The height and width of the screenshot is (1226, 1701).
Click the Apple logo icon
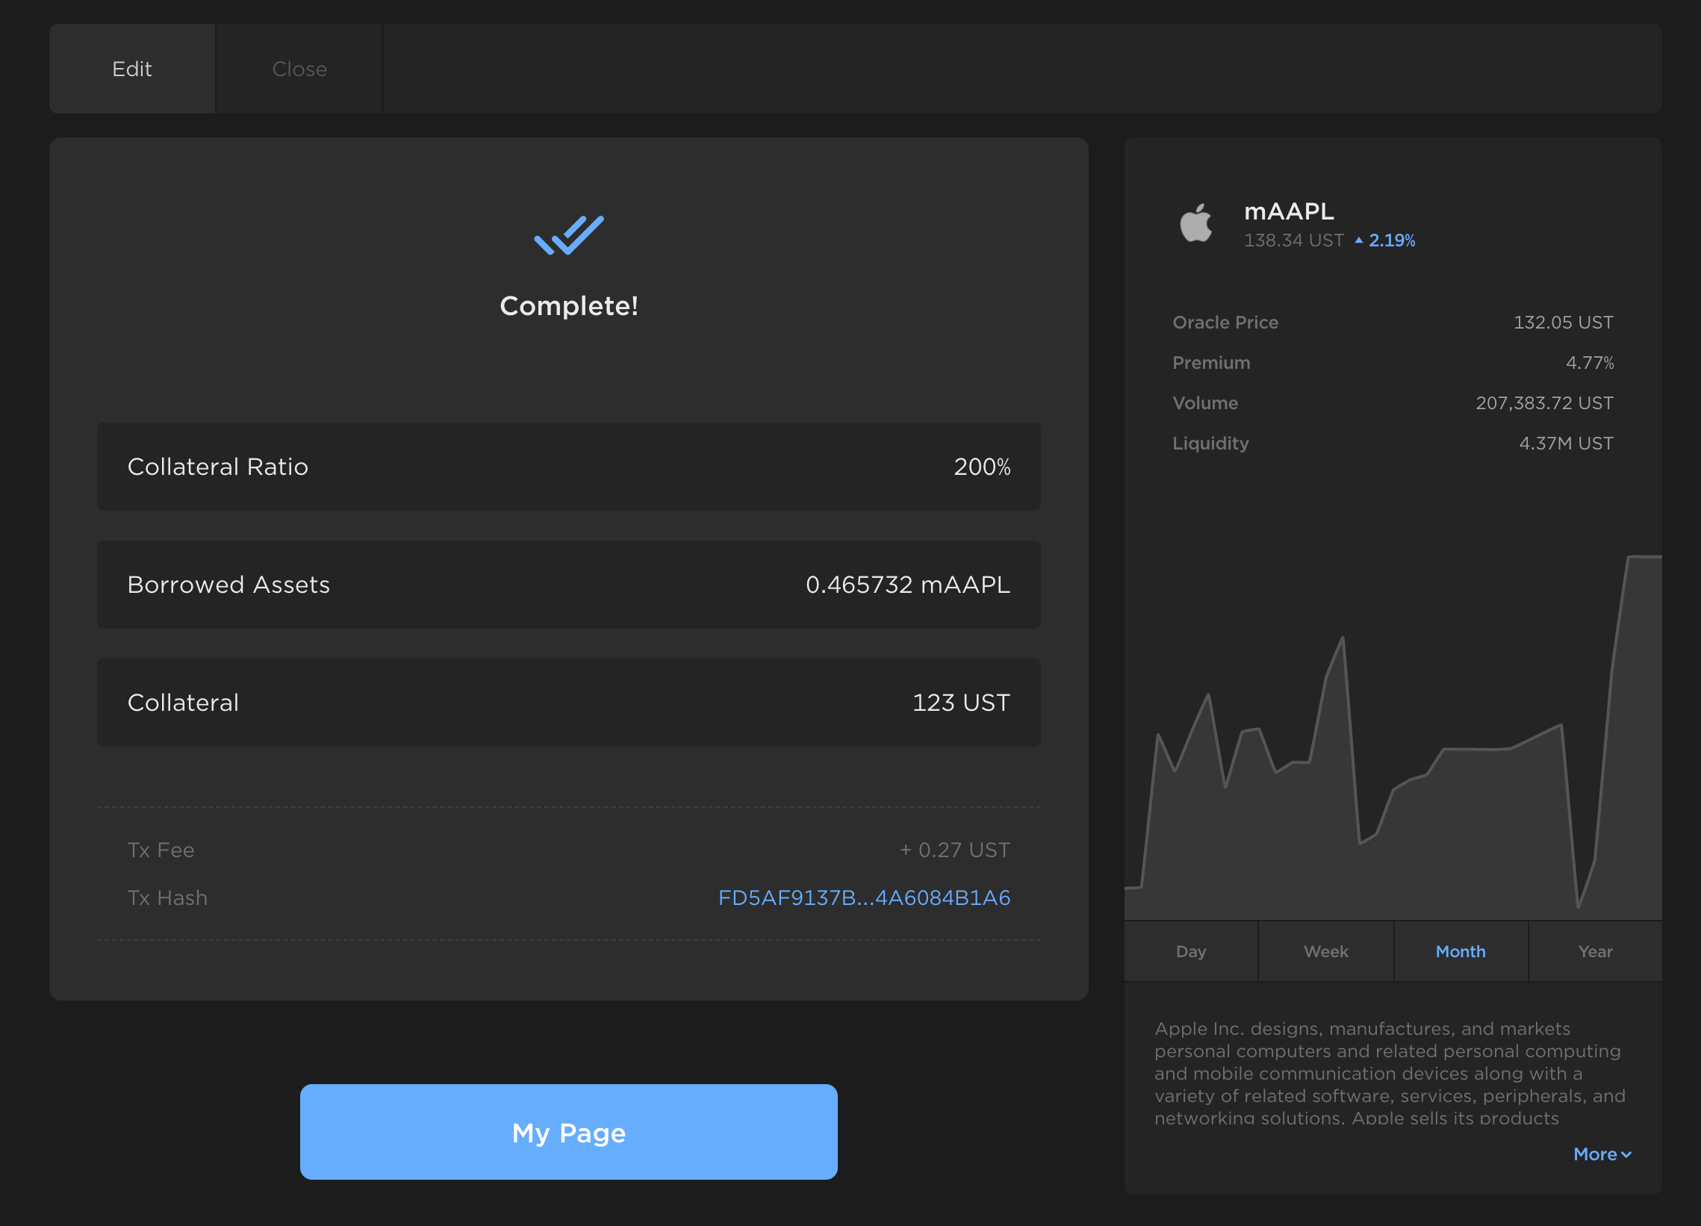pos(1195,223)
